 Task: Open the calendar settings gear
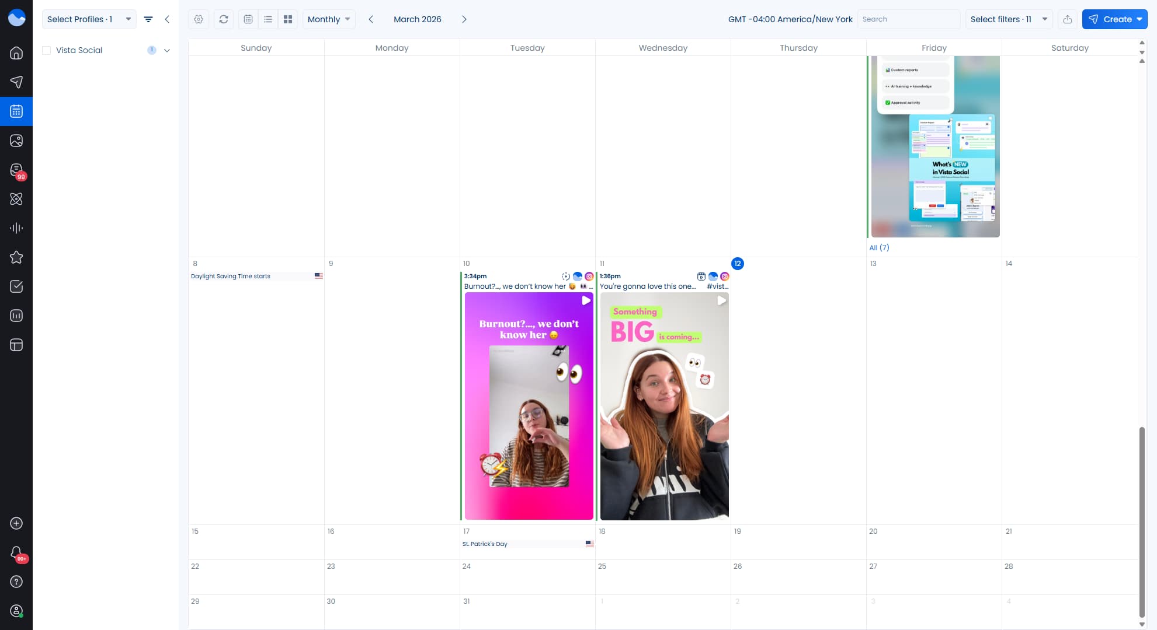coord(199,19)
